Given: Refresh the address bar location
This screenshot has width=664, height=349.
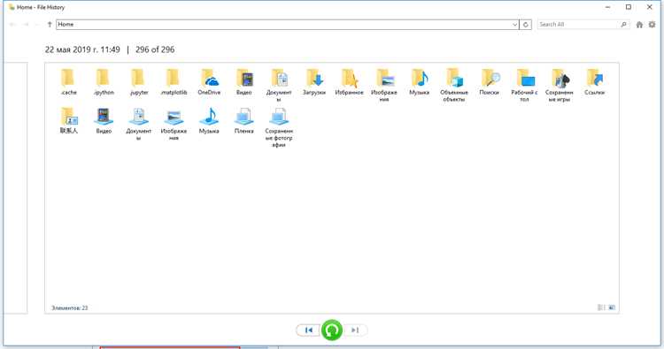Looking at the screenshot, I should (x=526, y=25).
